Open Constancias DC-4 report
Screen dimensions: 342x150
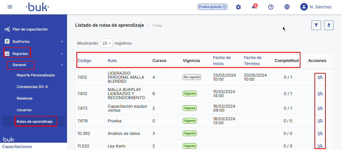pyautogui.click(x=32, y=87)
